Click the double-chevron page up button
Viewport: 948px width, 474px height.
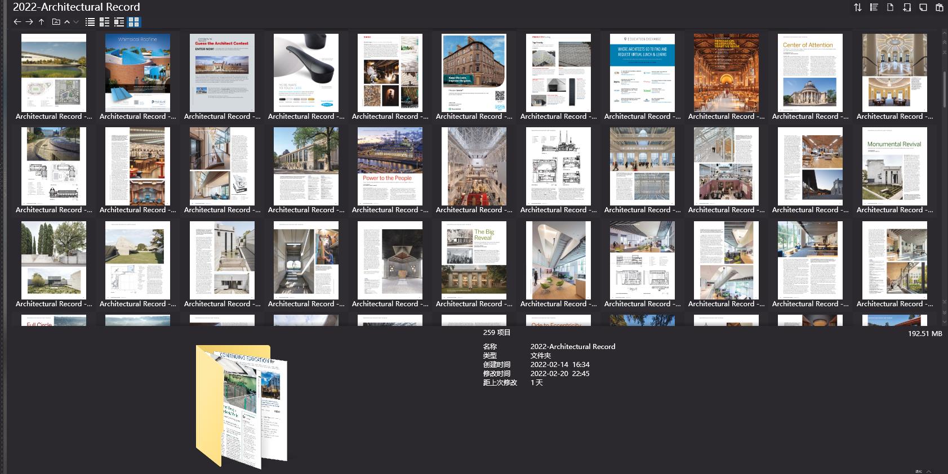click(945, 42)
